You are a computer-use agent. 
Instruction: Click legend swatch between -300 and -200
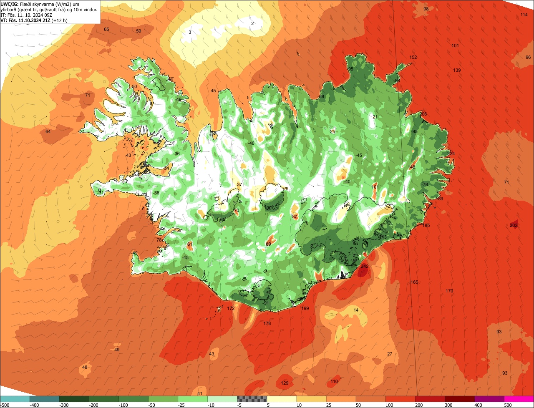pyautogui.click(x=74, y=399)
